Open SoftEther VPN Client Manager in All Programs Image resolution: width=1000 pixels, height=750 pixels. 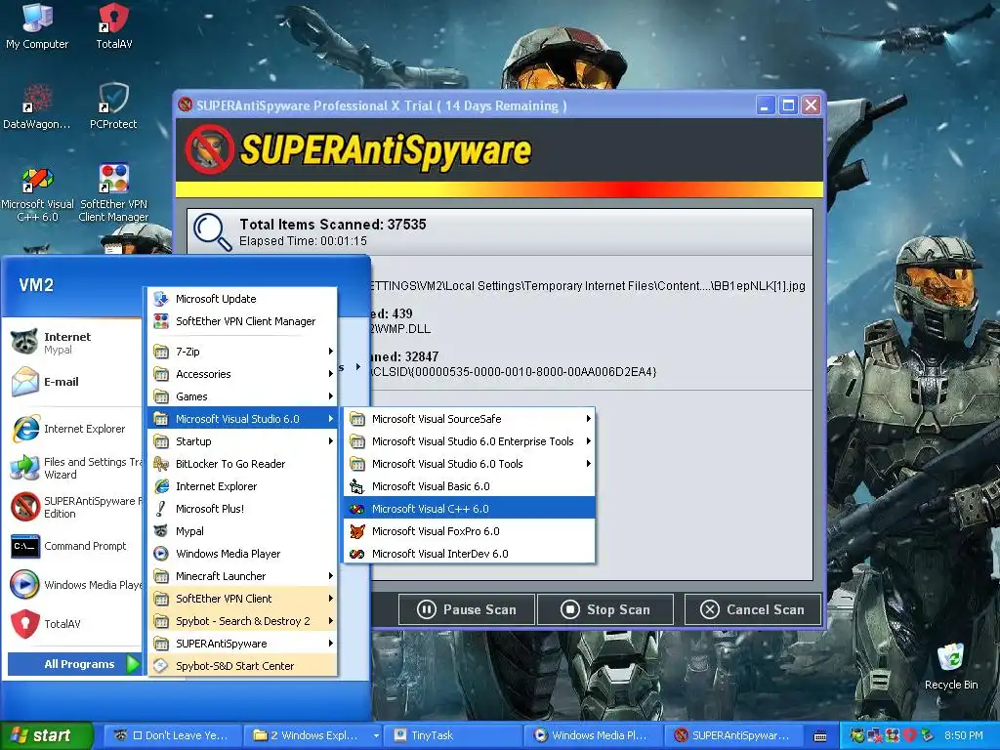(243, 321)
